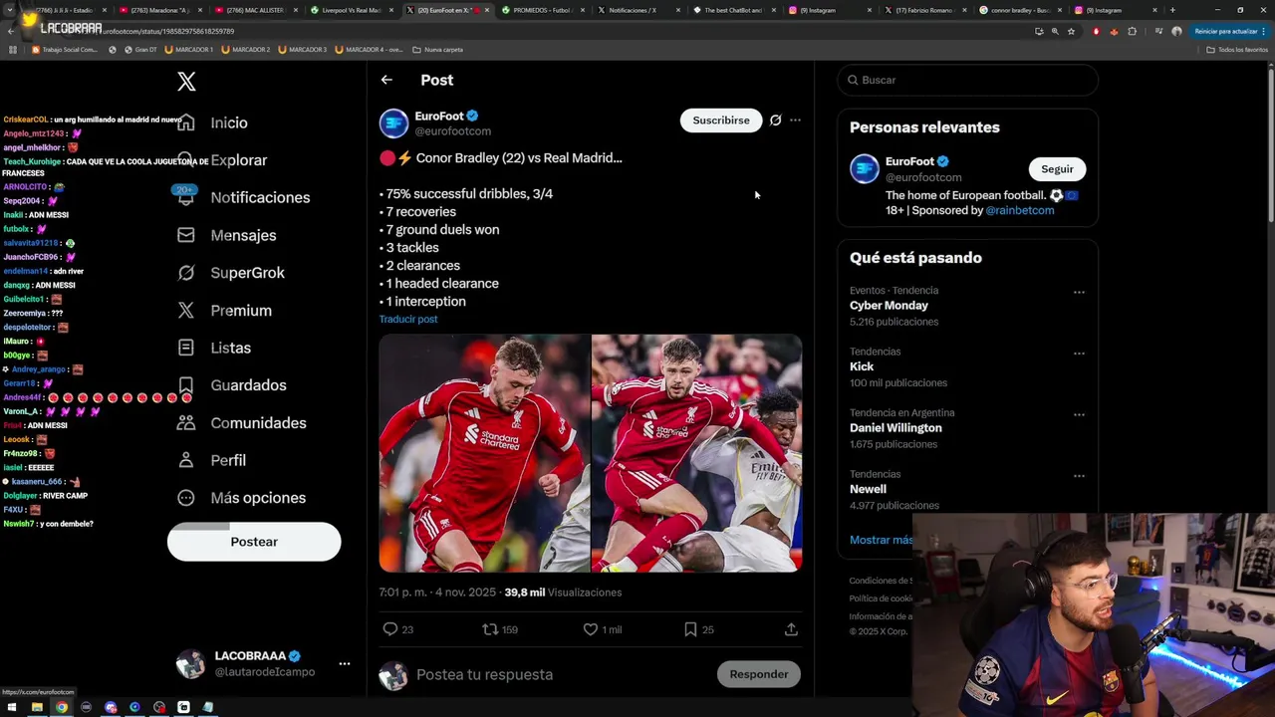1275x717 pixels.
Task: Open options dots for Kick trend
Action: click(x=1079, y=354)
